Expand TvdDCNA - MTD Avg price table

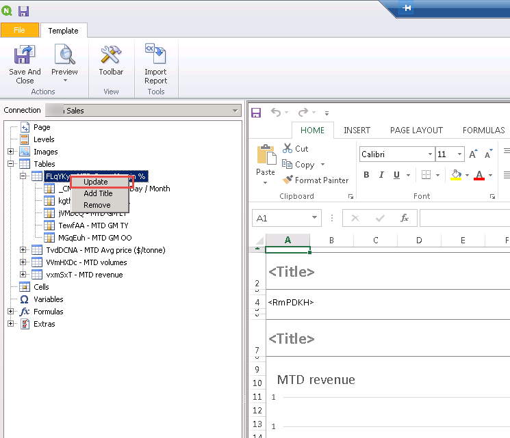[23, 250]
